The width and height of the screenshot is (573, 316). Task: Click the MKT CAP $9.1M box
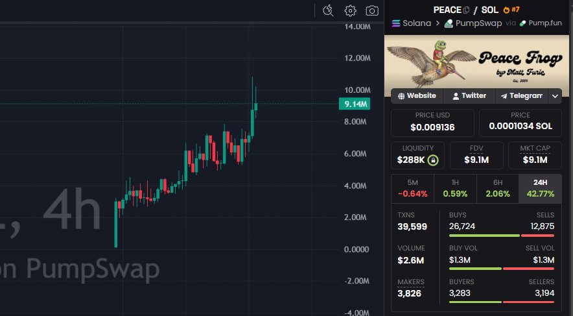(535, 156)
